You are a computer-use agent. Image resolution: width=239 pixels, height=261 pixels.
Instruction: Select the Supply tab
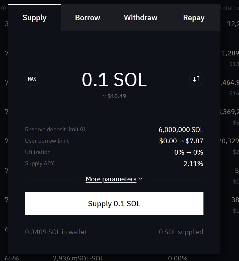click(35, 18)
